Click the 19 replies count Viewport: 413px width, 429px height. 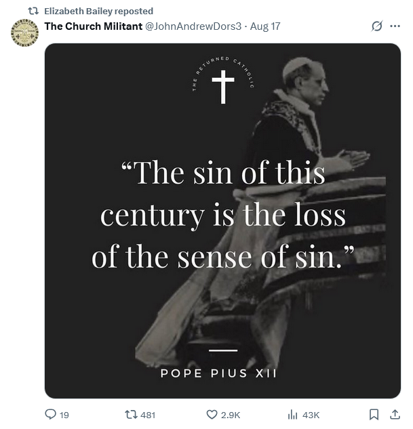(64, 415)
